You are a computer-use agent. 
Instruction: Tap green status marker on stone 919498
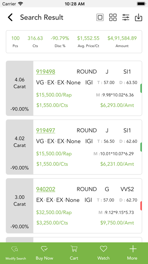(x=141, y=88)
